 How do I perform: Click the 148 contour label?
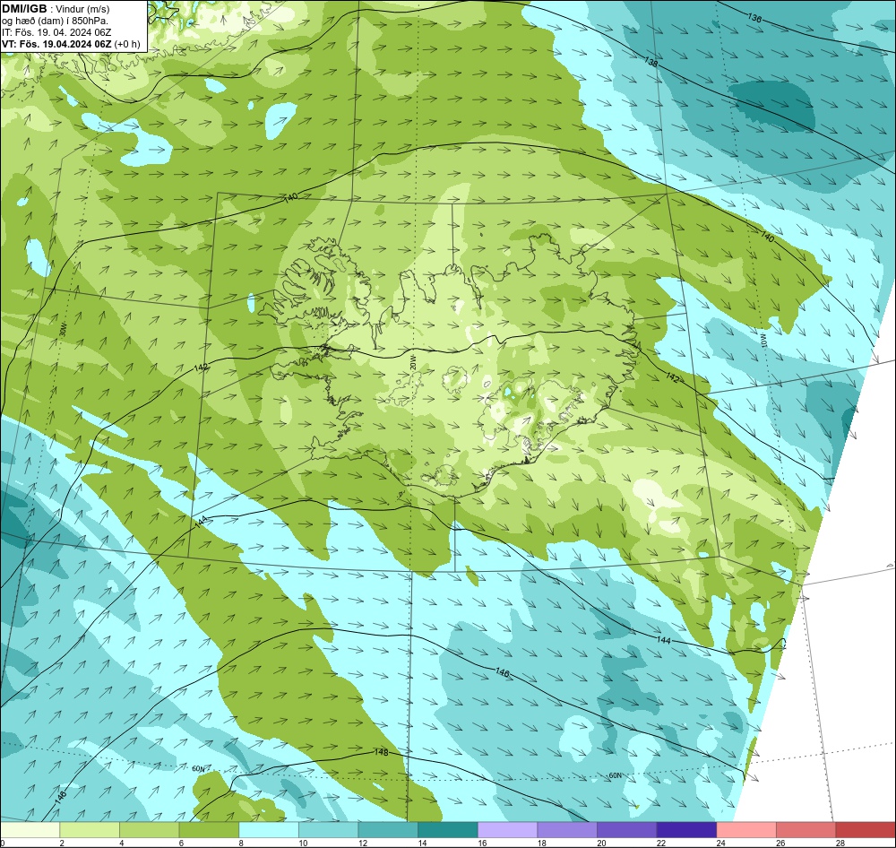(381, 752)
